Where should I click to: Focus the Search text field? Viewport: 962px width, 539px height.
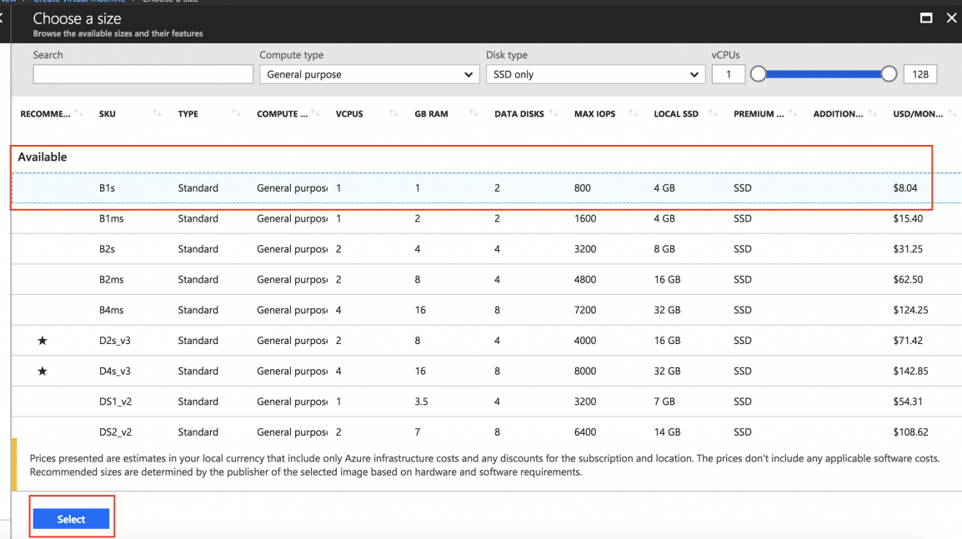coord(143,75)
